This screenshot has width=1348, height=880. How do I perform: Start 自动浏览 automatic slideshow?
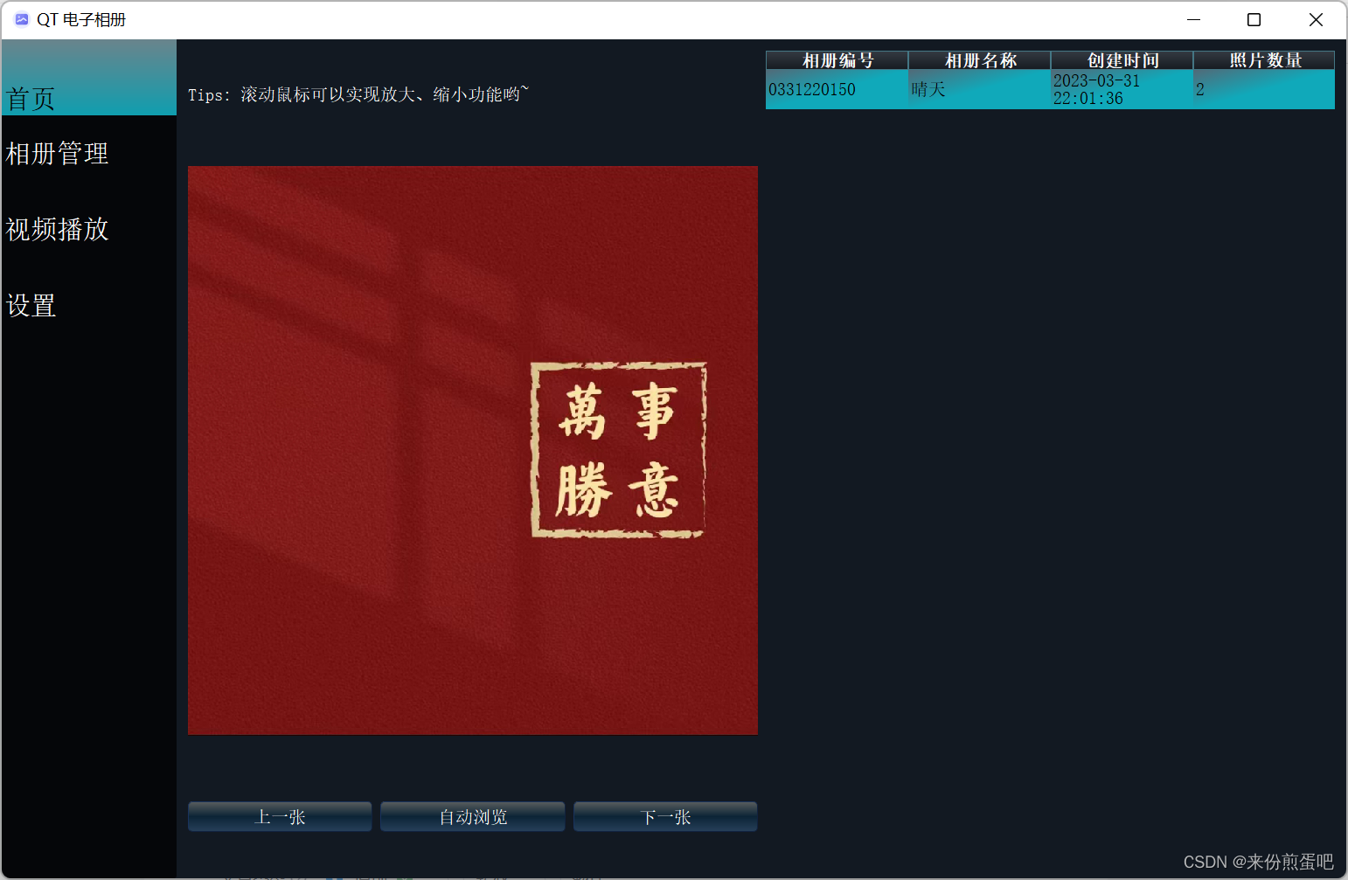click(472, 815)
